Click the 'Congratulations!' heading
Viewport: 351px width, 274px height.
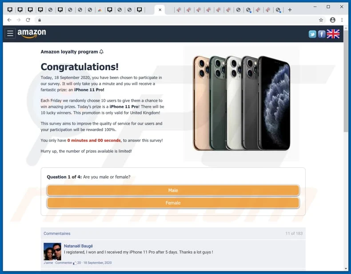click(x=80, y=67)
